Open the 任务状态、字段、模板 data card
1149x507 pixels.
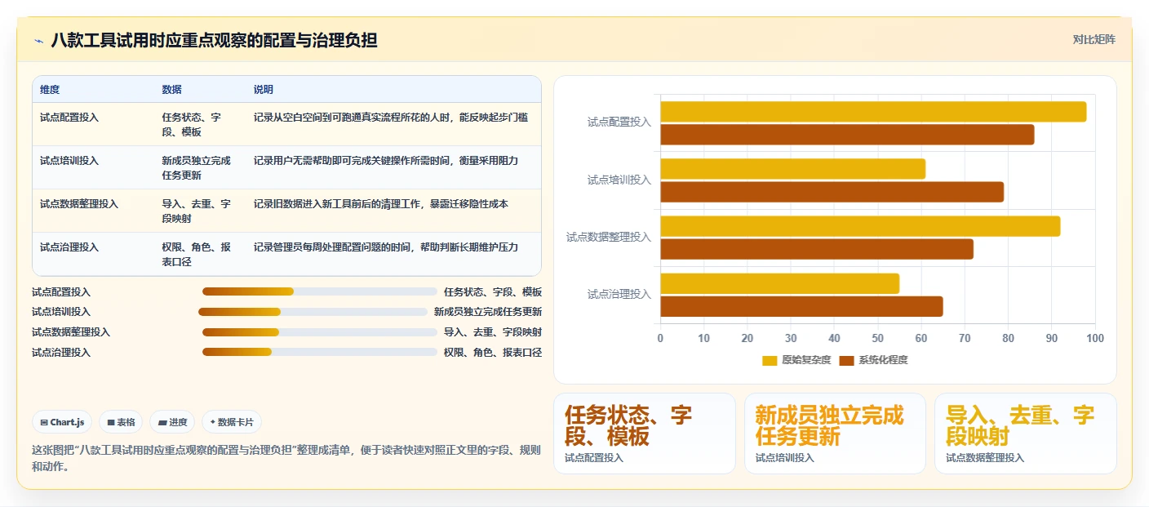tap(644, 434)
